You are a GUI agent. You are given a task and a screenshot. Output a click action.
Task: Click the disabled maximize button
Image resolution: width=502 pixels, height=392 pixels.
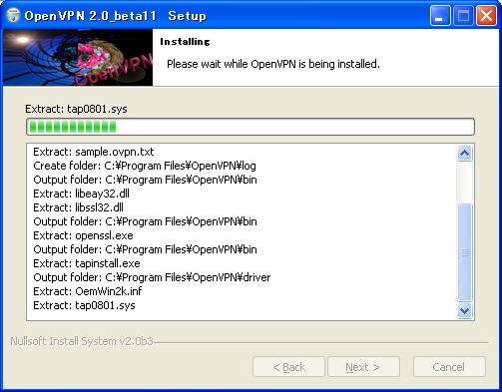tap(463, 16)
